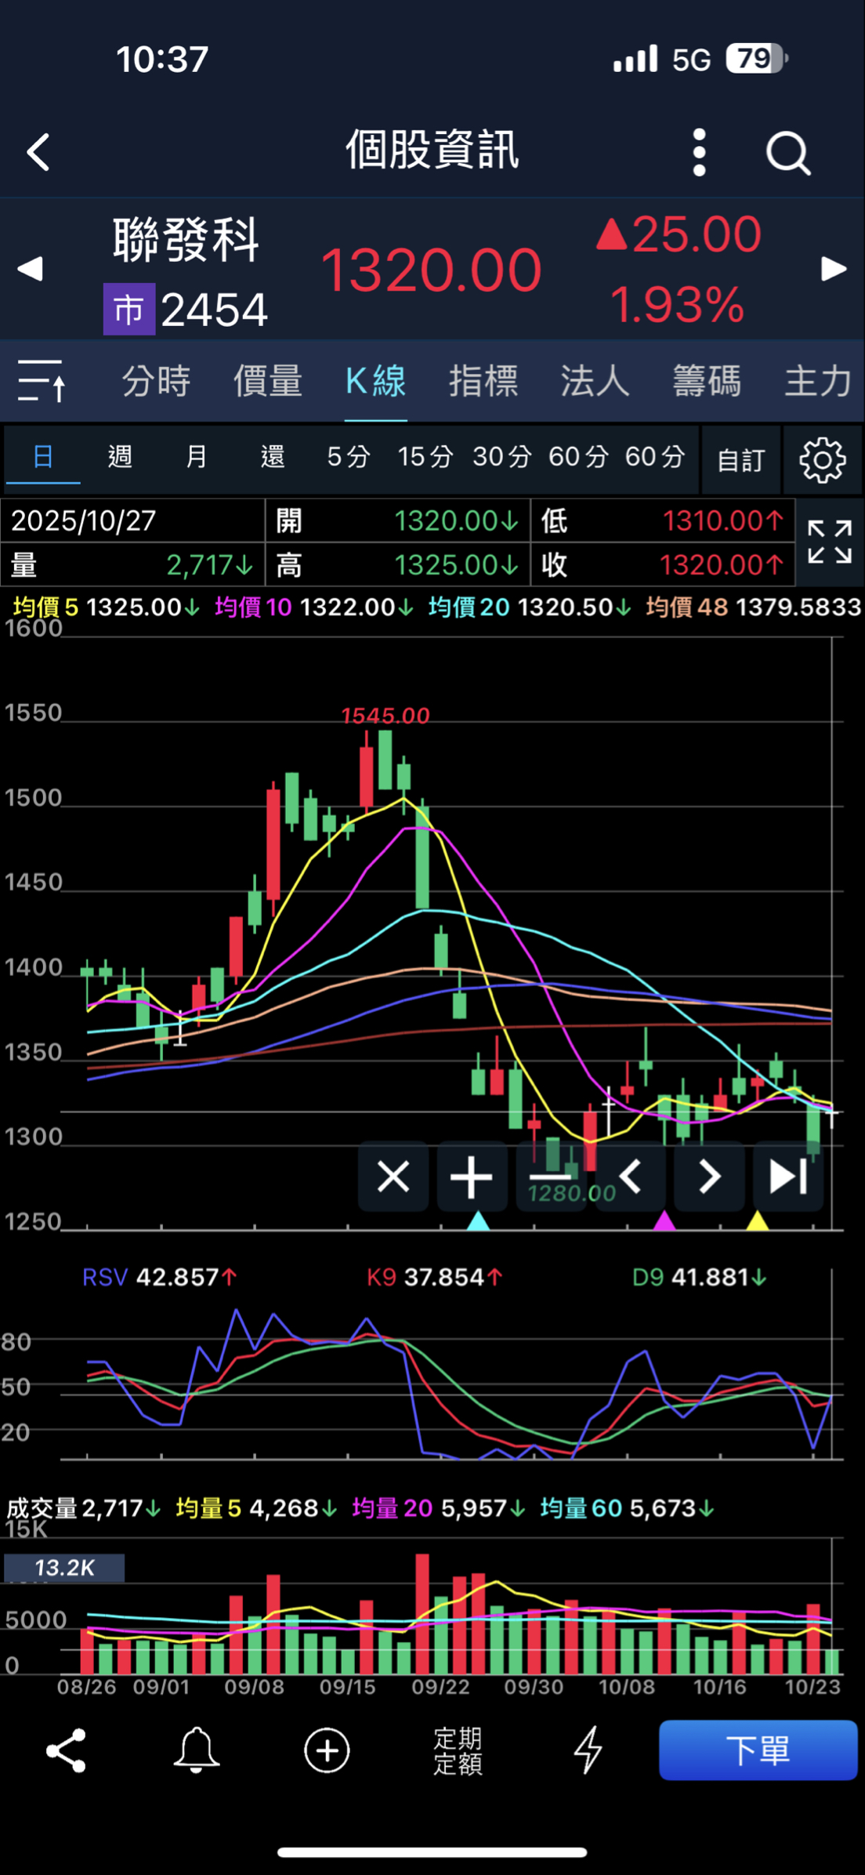
Task: Tap the RSV 42.857 indicator label
Action: coord(159,1278)
